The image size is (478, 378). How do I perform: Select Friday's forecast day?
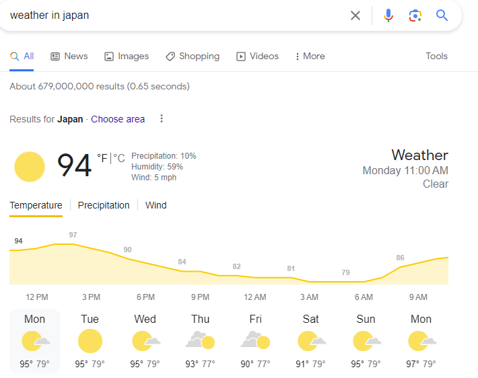pyautogui.click(x=255, y=341)
